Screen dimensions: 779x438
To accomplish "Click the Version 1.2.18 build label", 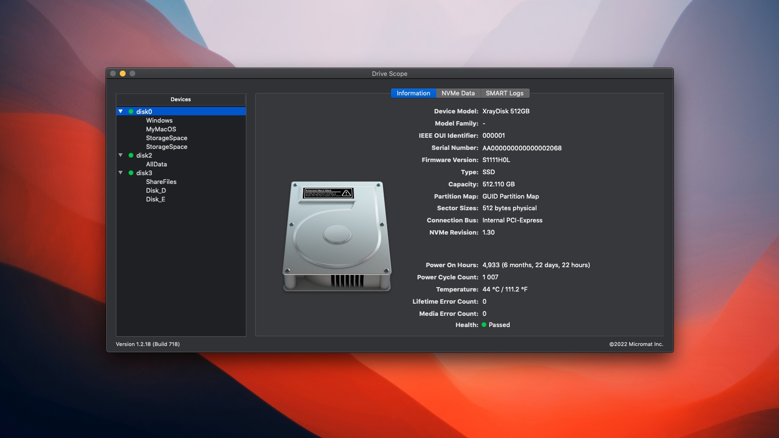I will click(147, 344).
